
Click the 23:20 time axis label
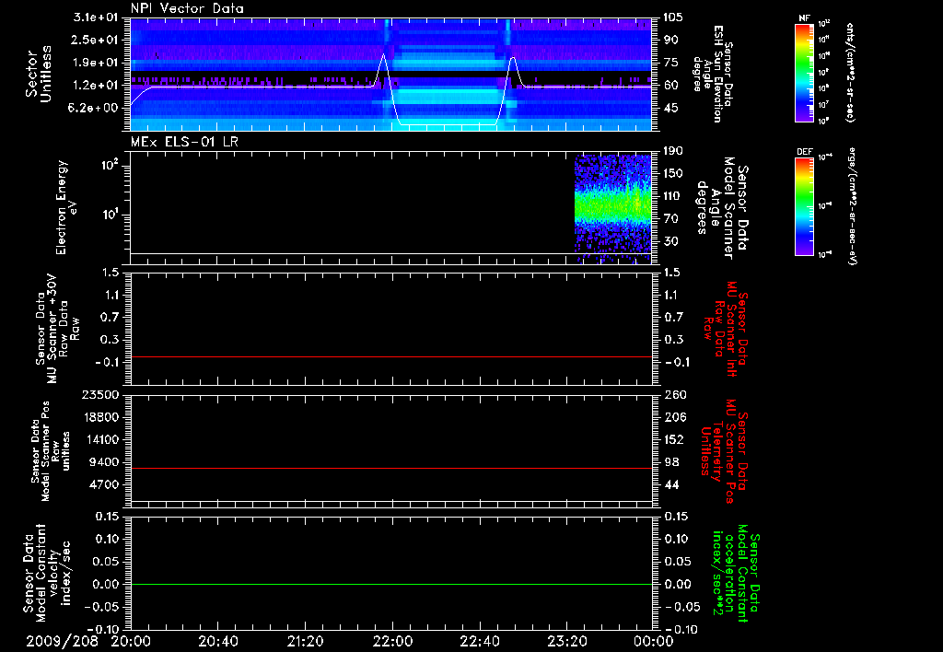pos(565,640)
